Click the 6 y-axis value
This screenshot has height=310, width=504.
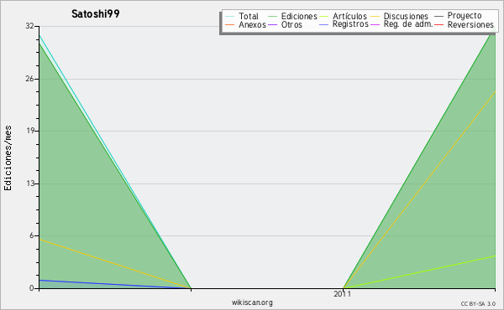32,235
